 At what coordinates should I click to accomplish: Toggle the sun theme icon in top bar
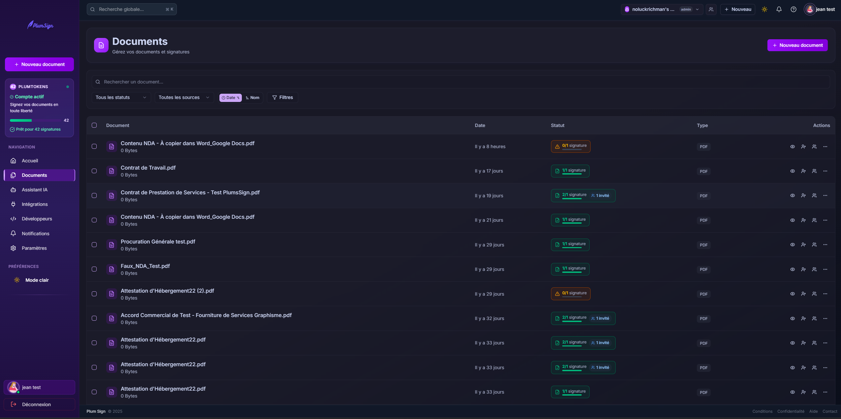[764, 9]
